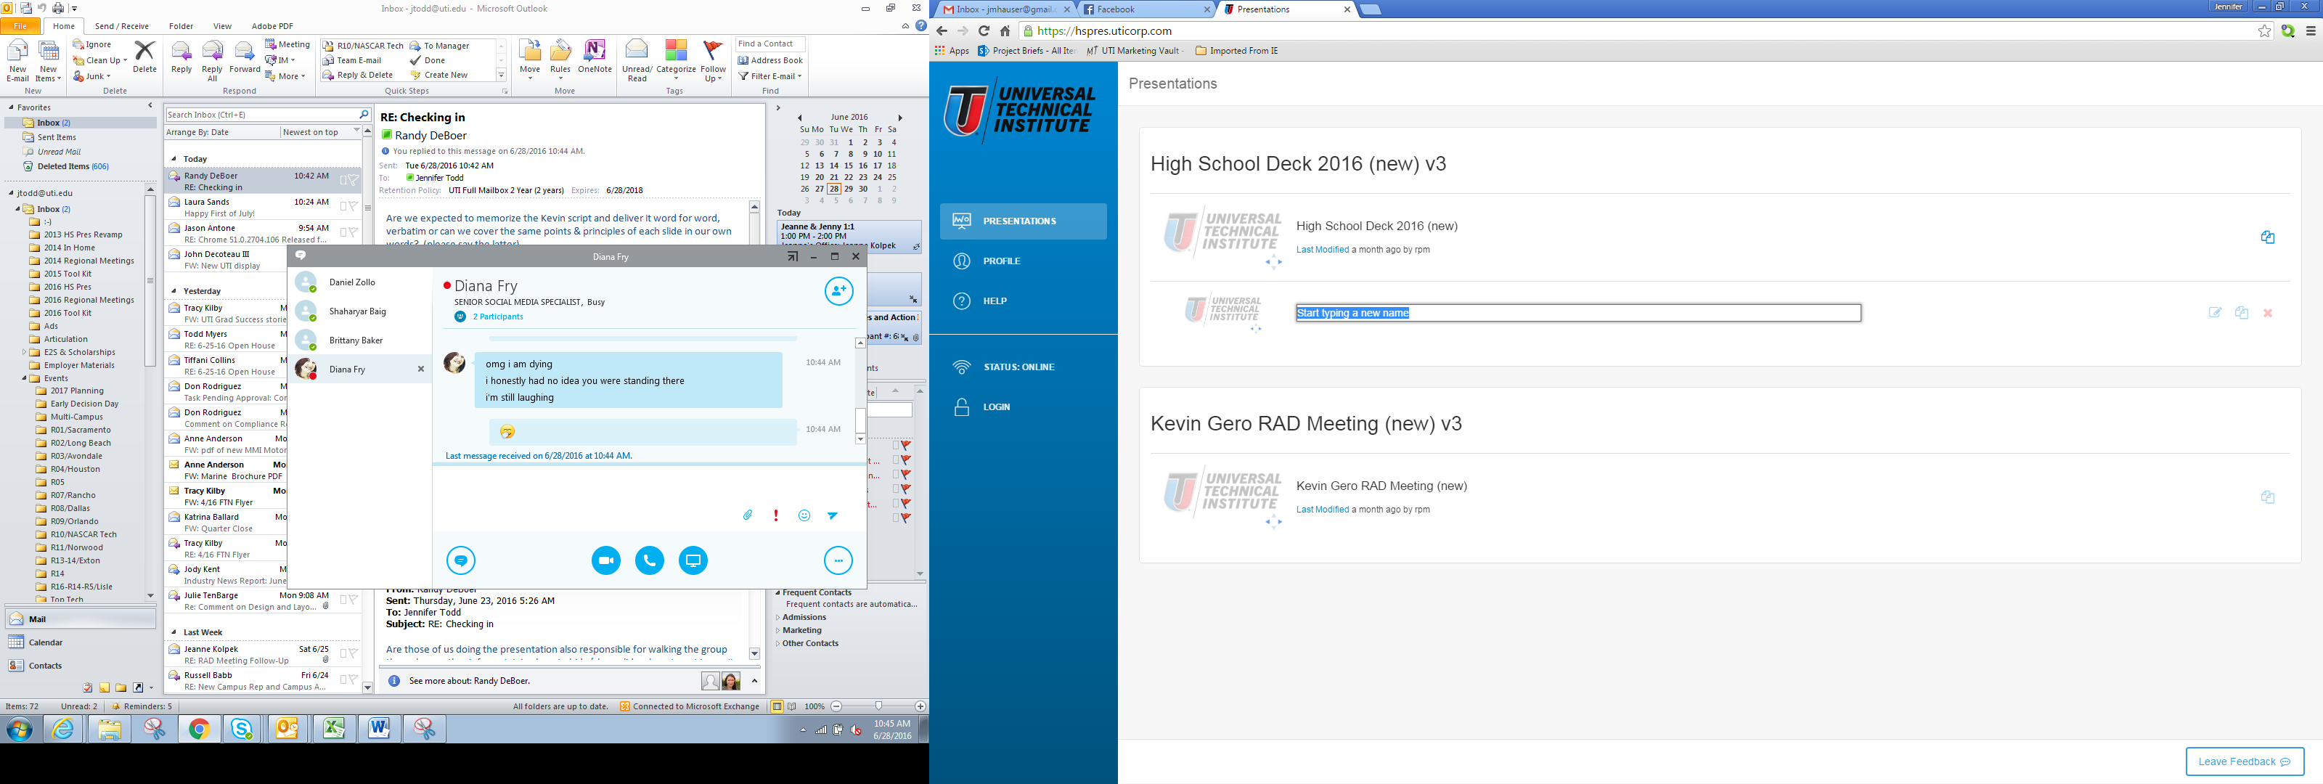Collapse the Yesterday message group
This screenshot has width=2323, height=784.
174,291
